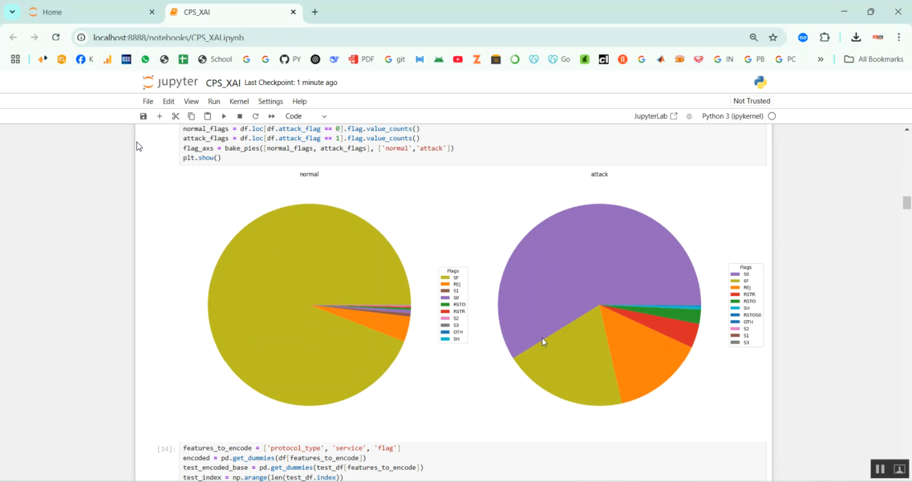The height and width of the screenshot is (482, 912).
Task: Open notebook in JupyterLab link
Action: click(x=655, y=116)
